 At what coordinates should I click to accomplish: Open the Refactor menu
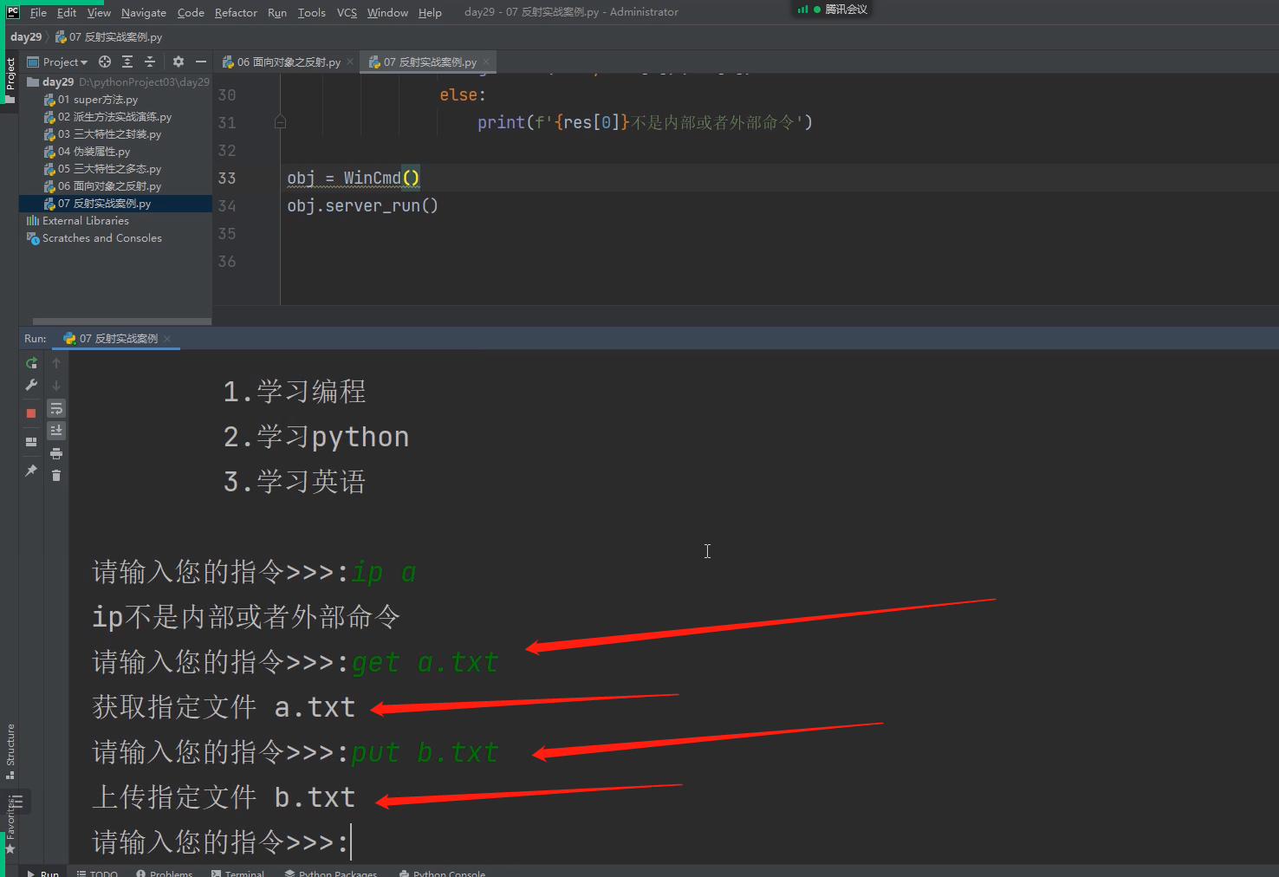tap(236, 12)
